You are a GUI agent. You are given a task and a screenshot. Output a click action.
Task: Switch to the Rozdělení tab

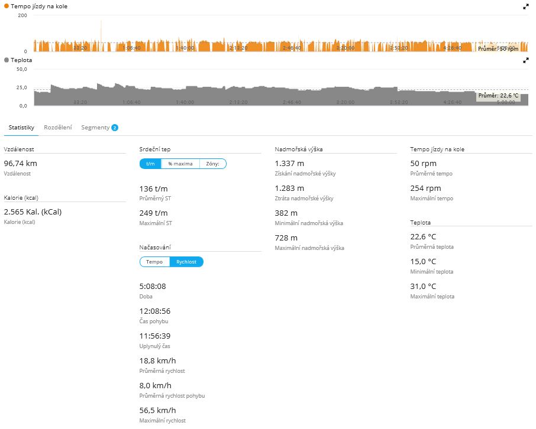tap(58, 128)
